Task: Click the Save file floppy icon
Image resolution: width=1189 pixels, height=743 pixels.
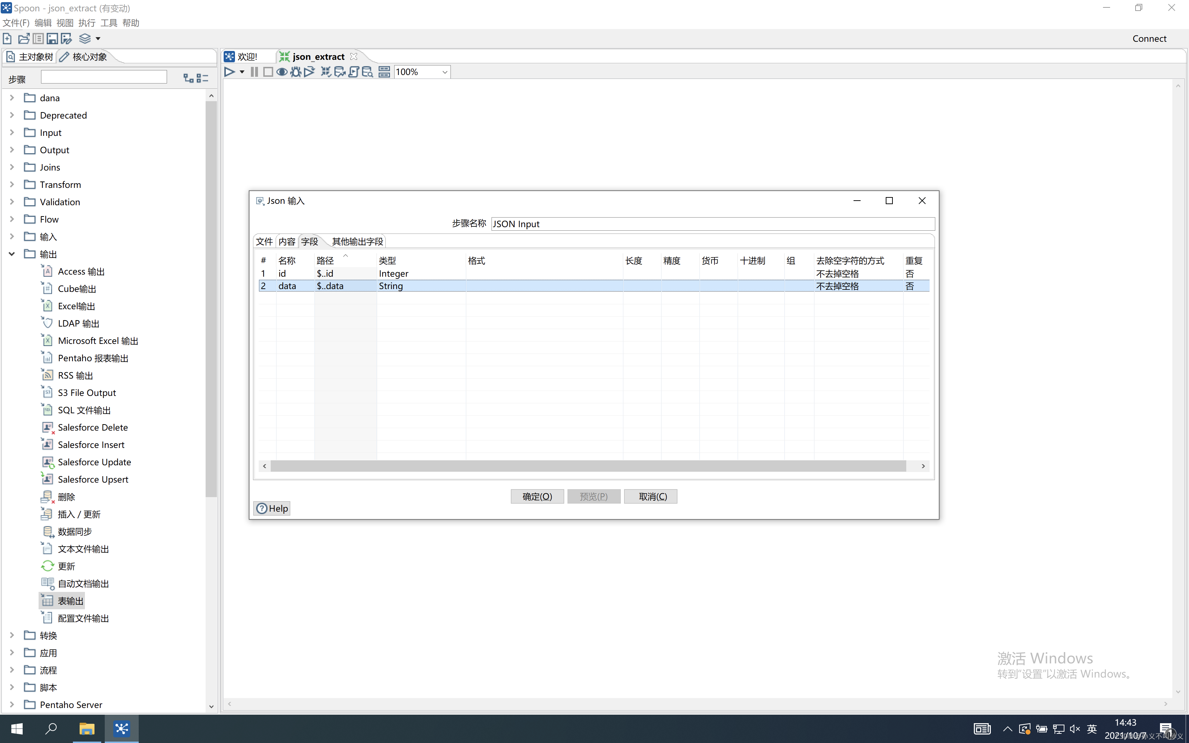Action: click(x=52, y=38)
